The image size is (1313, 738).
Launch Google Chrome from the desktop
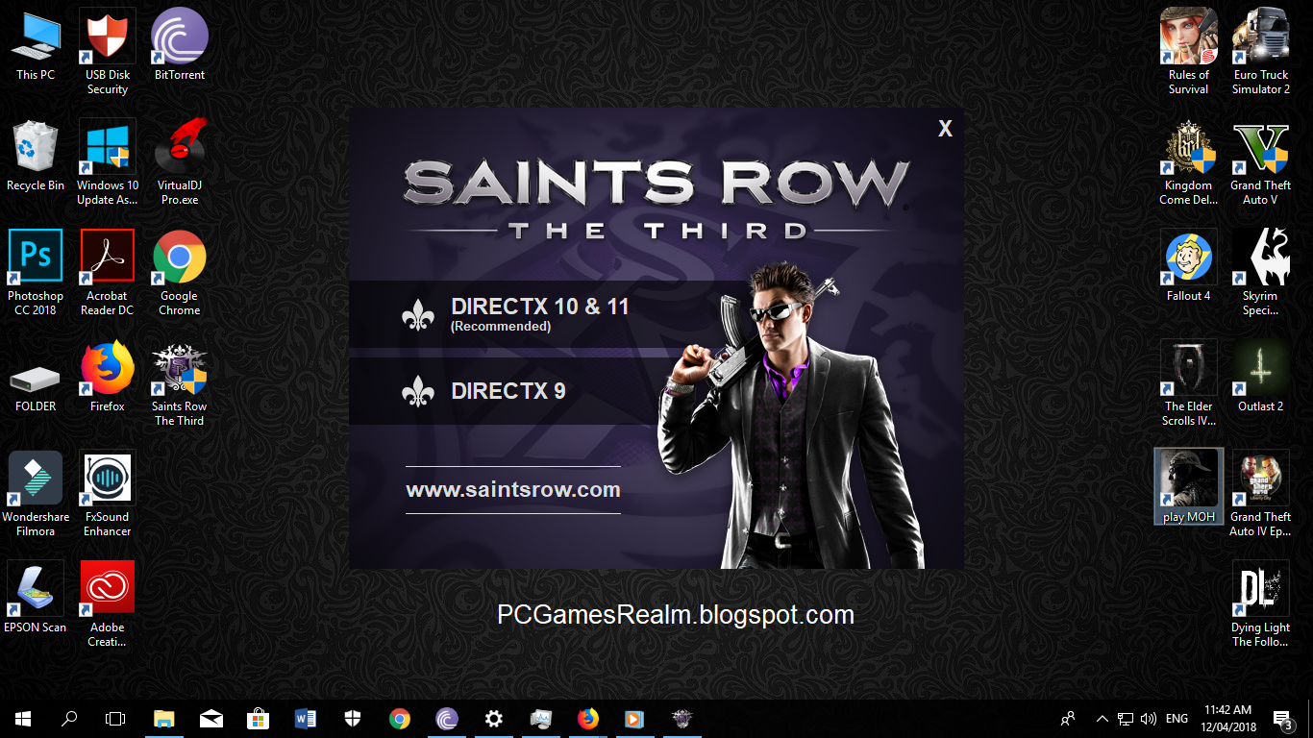180,273
